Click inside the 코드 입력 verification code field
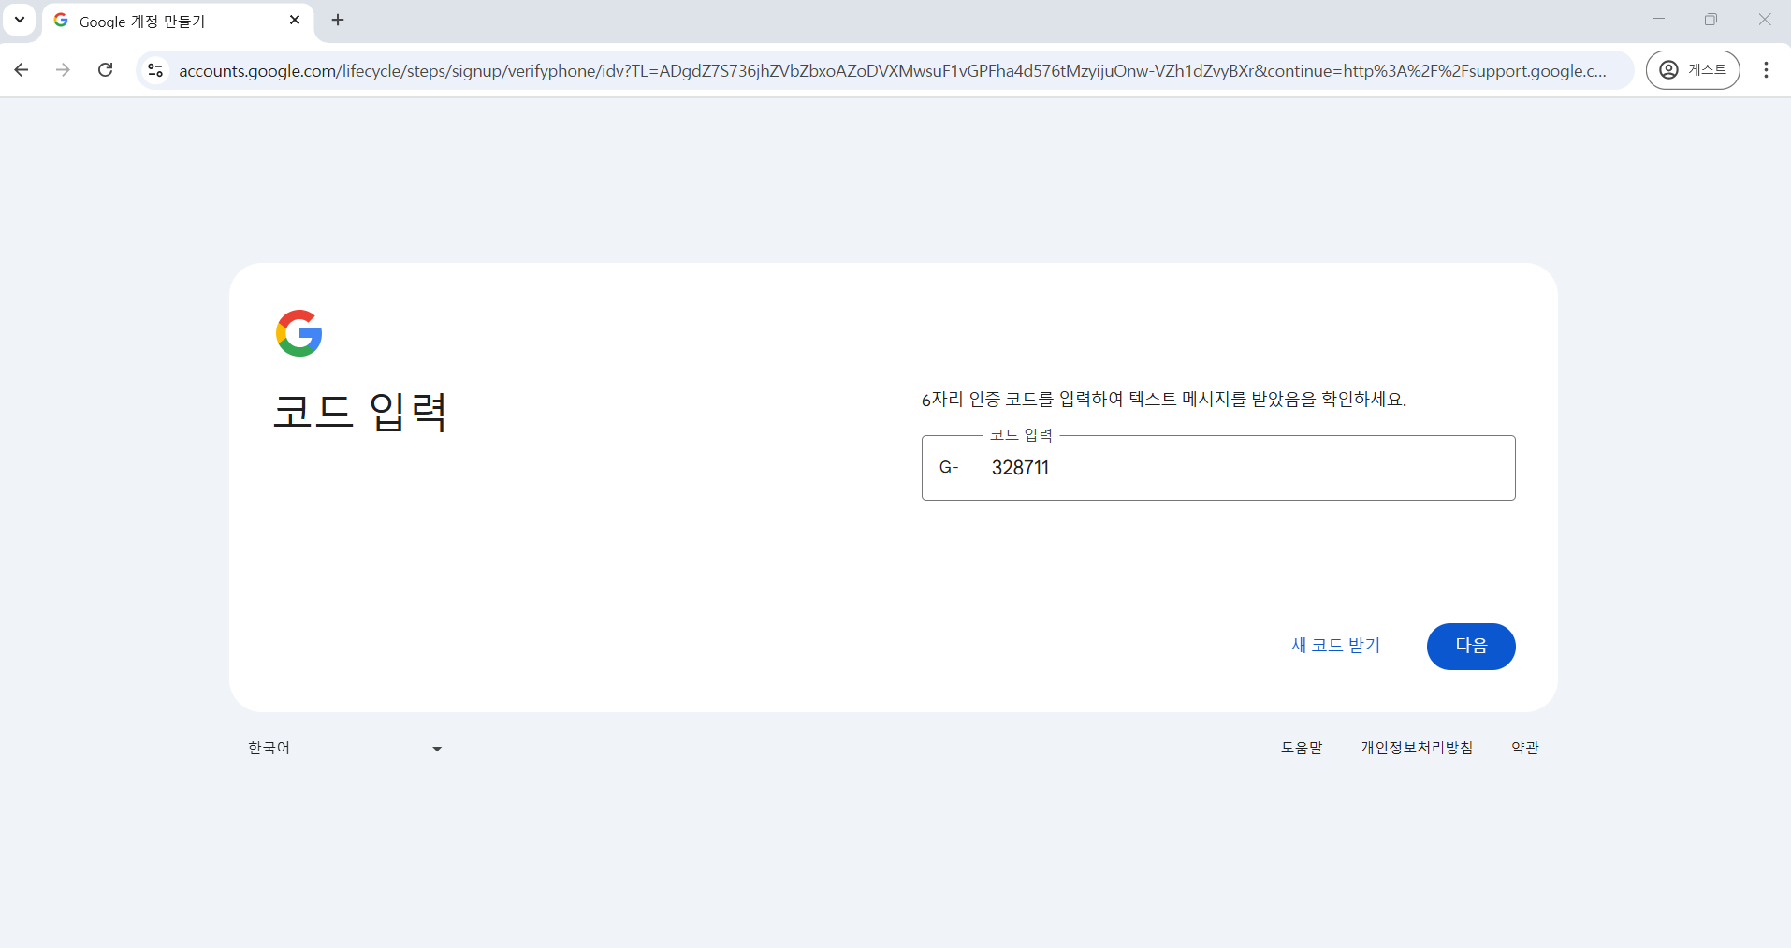The height and width of the screenshot is (948, 1791). (1216, 467)
